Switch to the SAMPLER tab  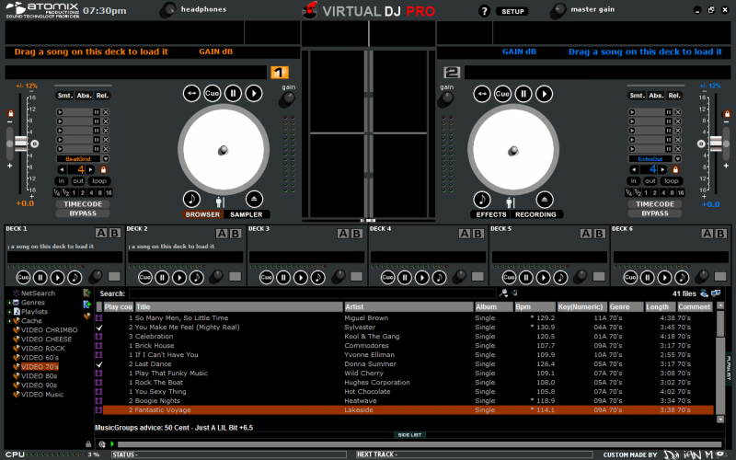coord(246,214)
